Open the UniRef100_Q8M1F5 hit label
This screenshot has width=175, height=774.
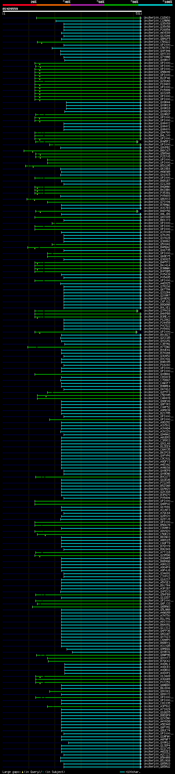(157, 39)
